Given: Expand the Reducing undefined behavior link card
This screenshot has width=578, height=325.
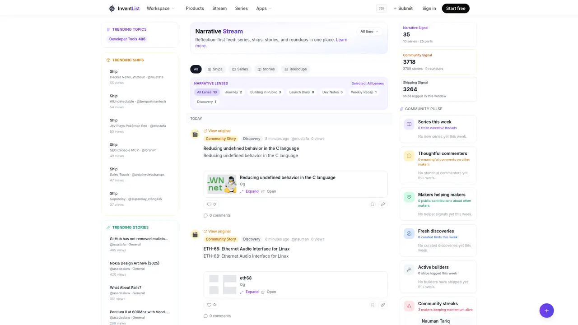Looking at the screenshot, I should coord(249,191).
